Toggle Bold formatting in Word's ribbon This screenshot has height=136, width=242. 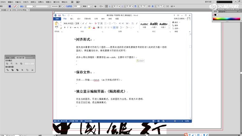point(65,28)
